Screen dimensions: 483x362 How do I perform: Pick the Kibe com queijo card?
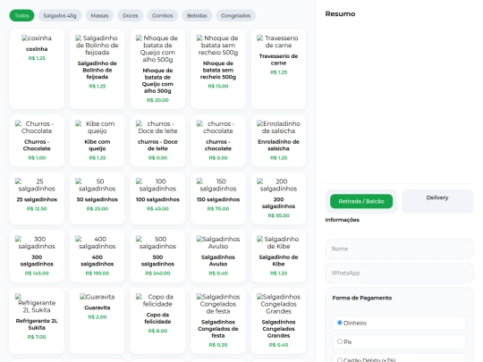click(x=97, y=140)
